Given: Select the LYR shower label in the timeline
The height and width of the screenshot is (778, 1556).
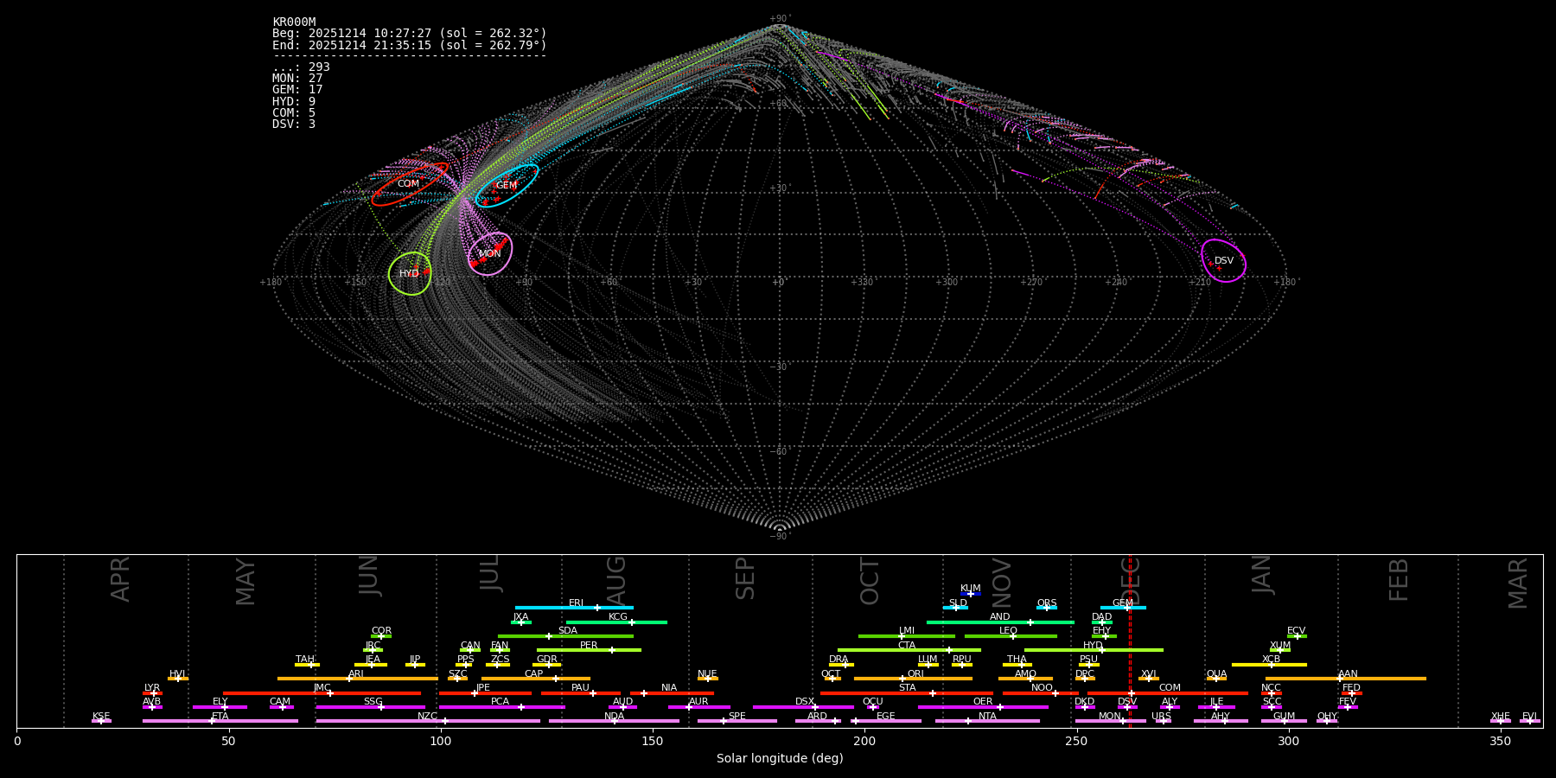Looking at the screenshot, I should point(152,688).
